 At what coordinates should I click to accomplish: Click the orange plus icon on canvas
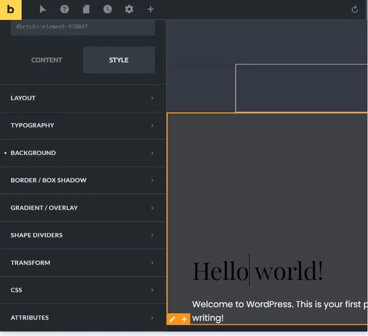[x=184, y=319]
